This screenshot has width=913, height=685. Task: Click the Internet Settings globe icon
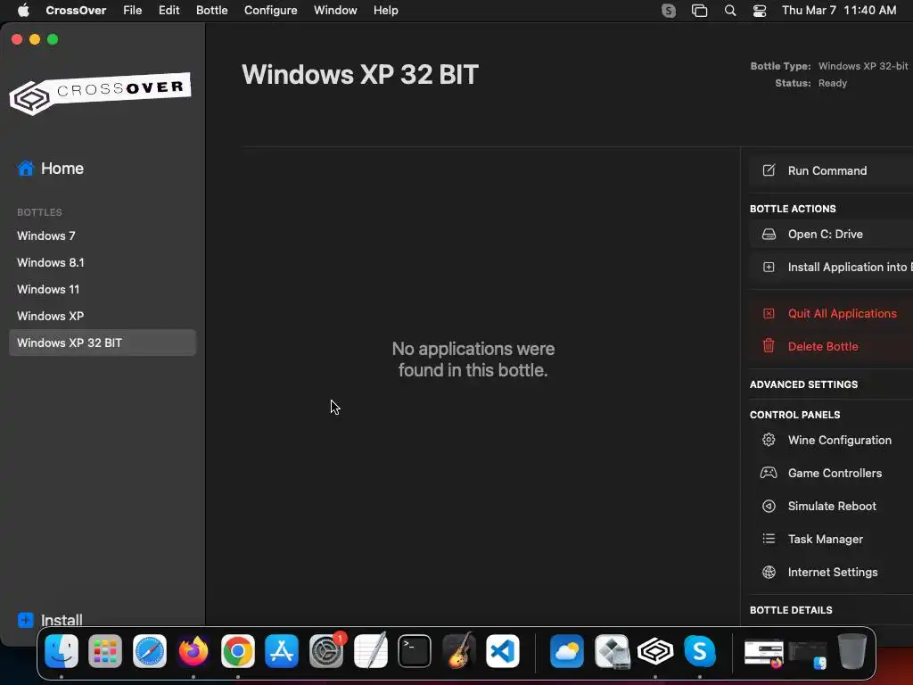point(769,572)
